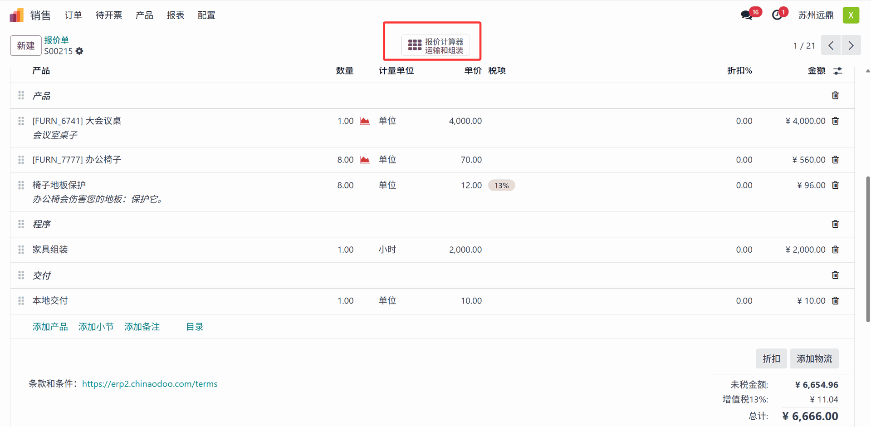Image resolution: width=871 pixels, height=427 pixels.
Task: Delete the 家具组装 order line
Action: point(835,250)
